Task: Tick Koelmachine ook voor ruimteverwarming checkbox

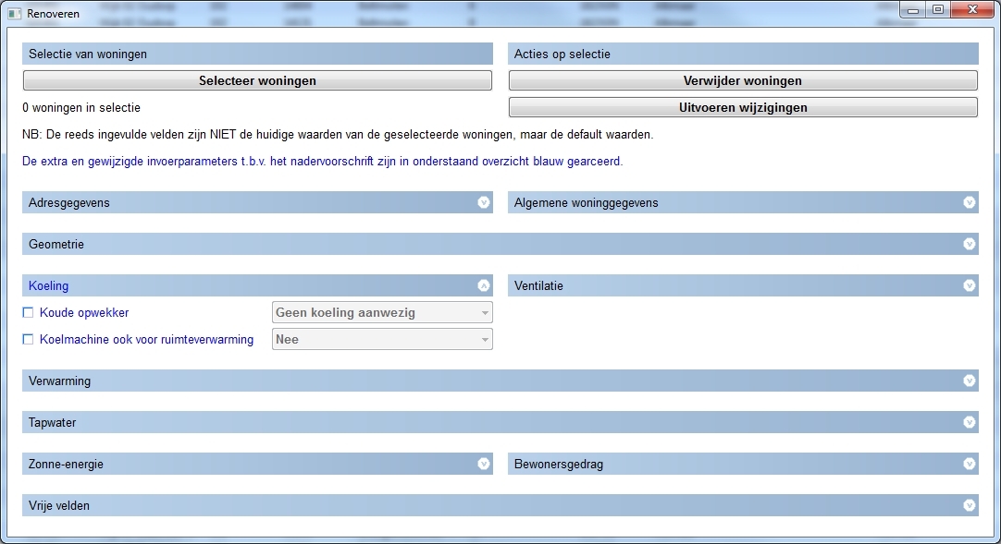Action: 28,340
